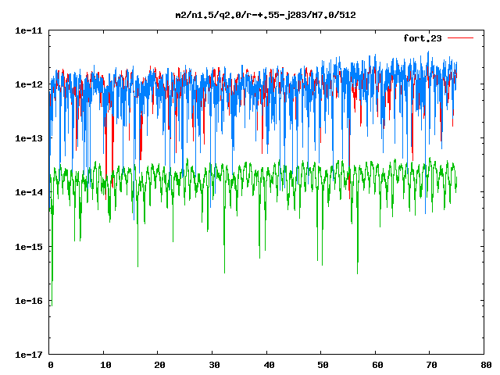Viewport: 500px width, 375px height.
Task: Click the x-axis label 70
Action: [x=432, y=365]
